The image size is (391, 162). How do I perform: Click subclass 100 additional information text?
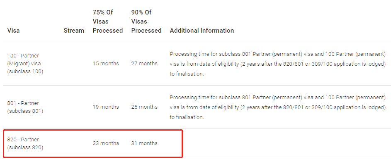point(278,64)
